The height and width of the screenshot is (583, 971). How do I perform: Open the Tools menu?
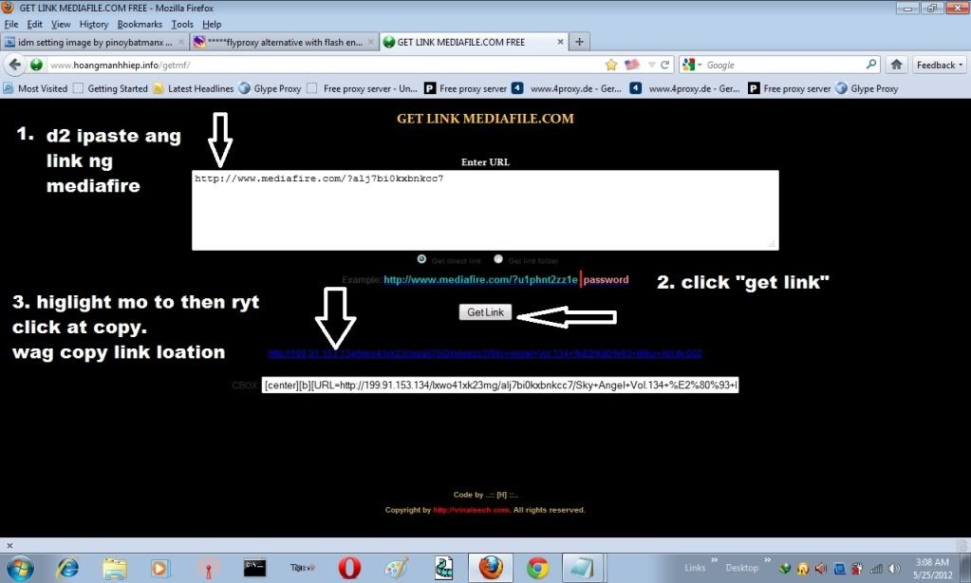click(182, 24)
